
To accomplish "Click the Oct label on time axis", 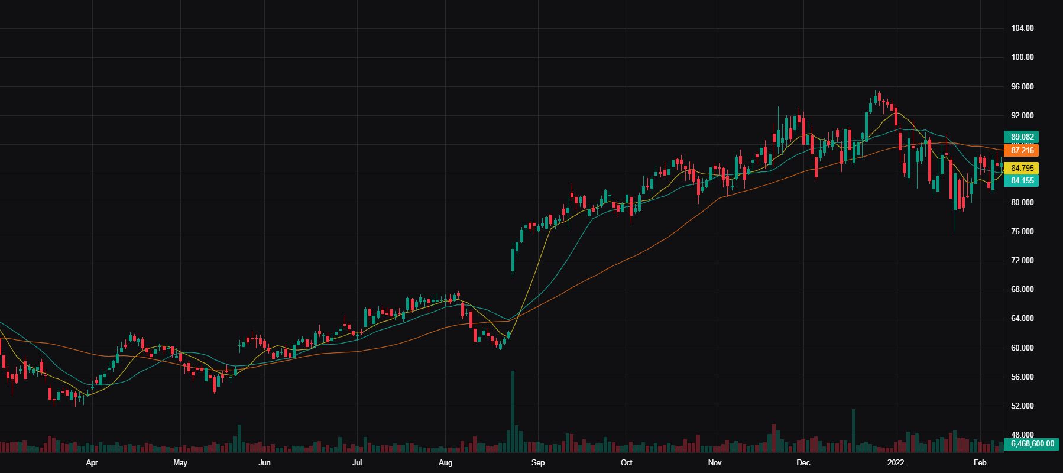I will [x=627, y=463].
